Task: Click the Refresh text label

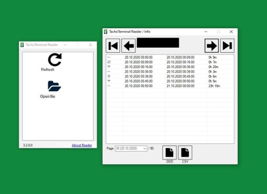Action: point(47,70)
